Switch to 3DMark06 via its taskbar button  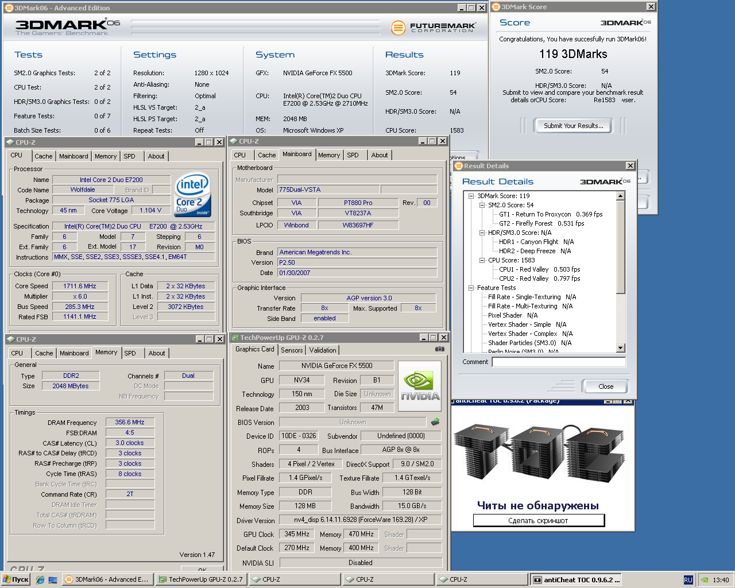pos(107,579)
